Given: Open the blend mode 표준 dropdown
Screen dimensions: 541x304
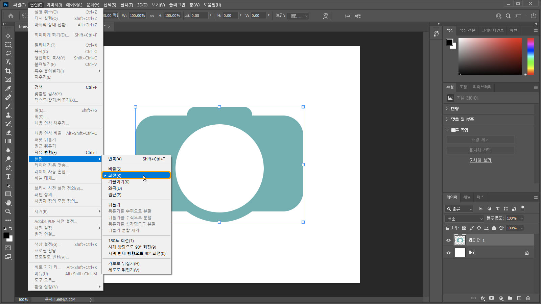Looking at the screenshot, I should pyautogui.click(x=465, y=219).
